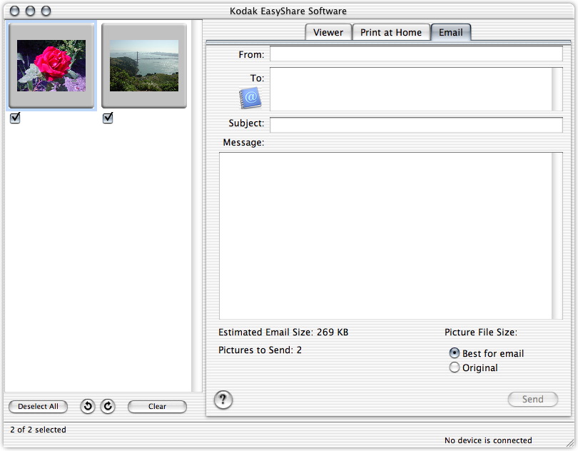
Task: Click the help question mark button
Action: (223, 400)
